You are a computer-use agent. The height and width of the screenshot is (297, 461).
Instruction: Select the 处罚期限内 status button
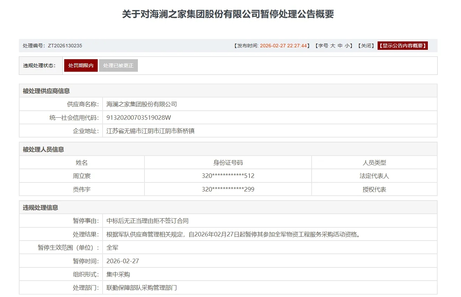click(81, 65)
